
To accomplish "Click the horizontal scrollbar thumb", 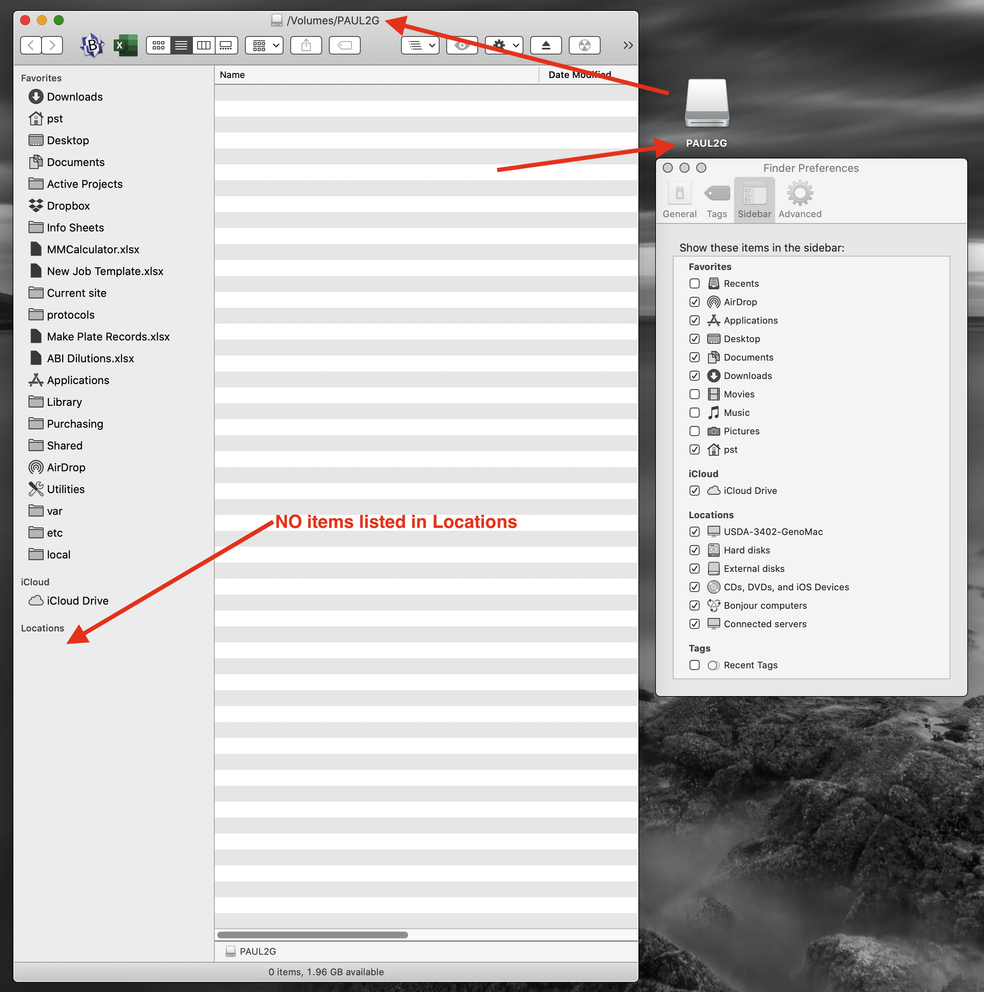I will click(312, 935).
